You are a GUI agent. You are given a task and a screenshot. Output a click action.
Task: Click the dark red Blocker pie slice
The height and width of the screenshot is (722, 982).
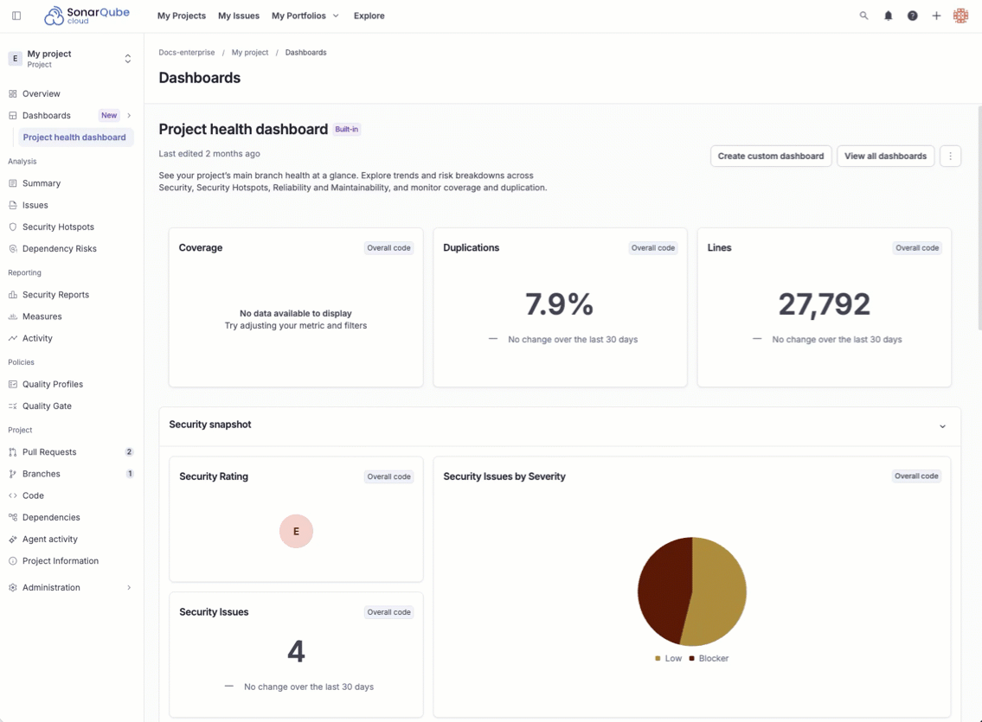(662, 592)
